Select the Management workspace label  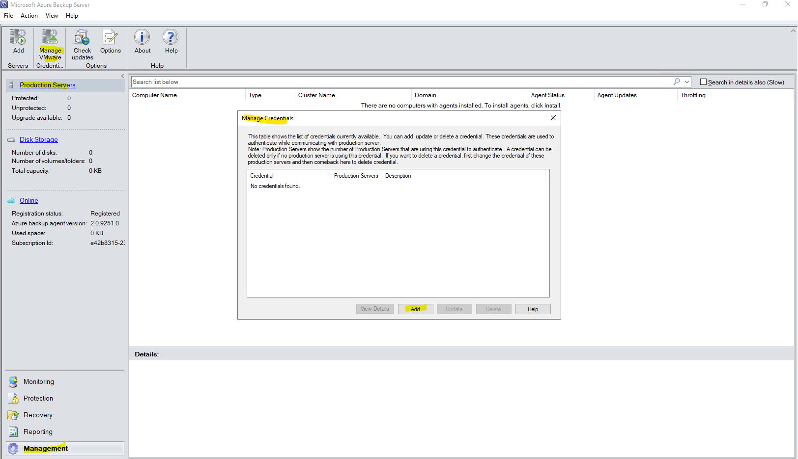46,449
